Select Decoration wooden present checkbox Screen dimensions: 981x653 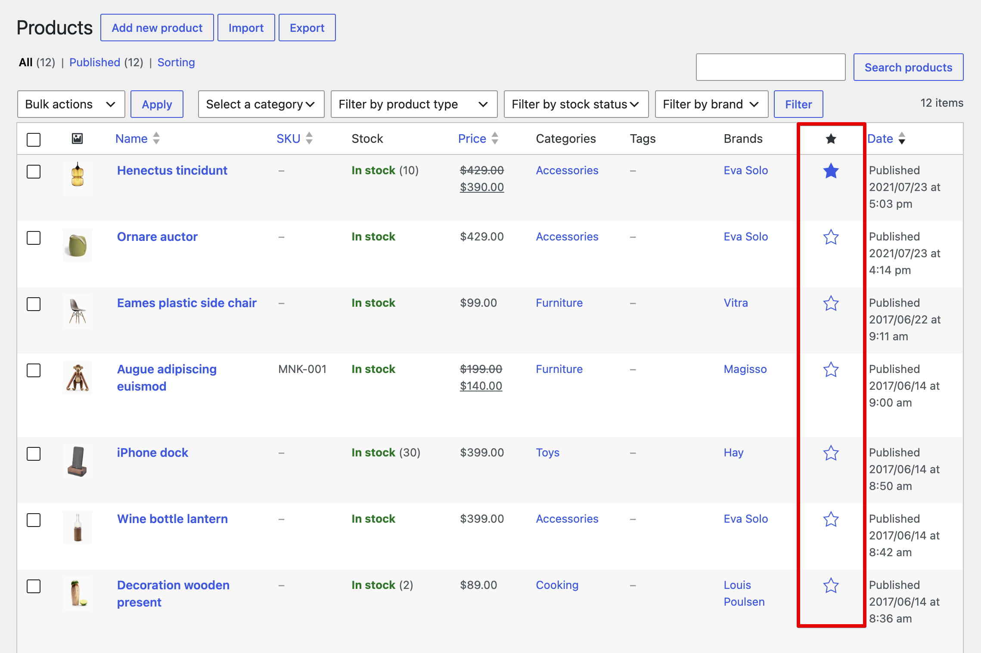point(34,586)
